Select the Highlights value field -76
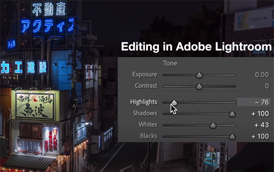274x172 pixels. (x=254, y=102)
